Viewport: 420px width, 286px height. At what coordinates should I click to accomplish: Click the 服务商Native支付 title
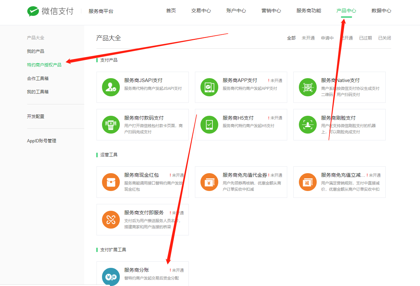tap(340, 80)
